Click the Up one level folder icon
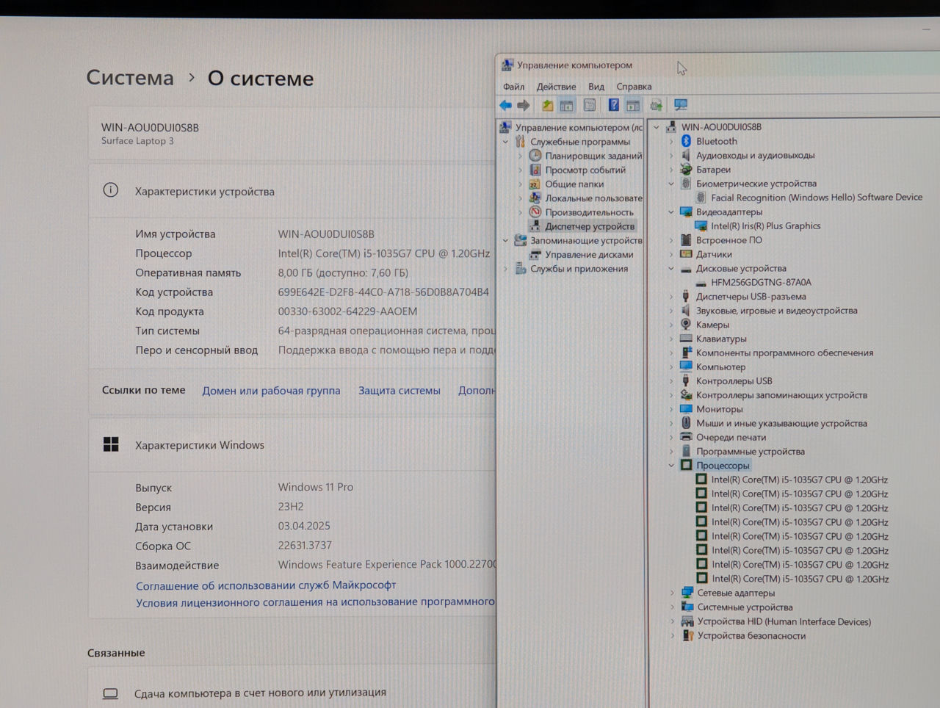 pos(548,105)
